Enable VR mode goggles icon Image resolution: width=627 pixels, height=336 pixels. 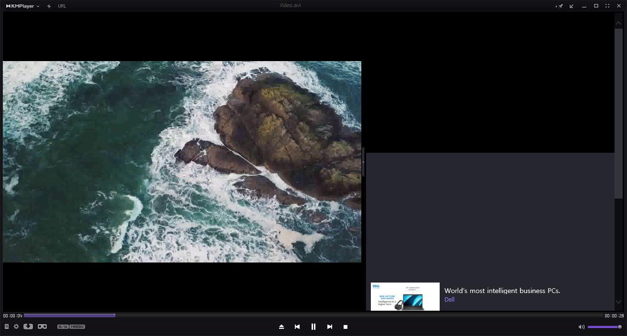click(x=42, y=326)
